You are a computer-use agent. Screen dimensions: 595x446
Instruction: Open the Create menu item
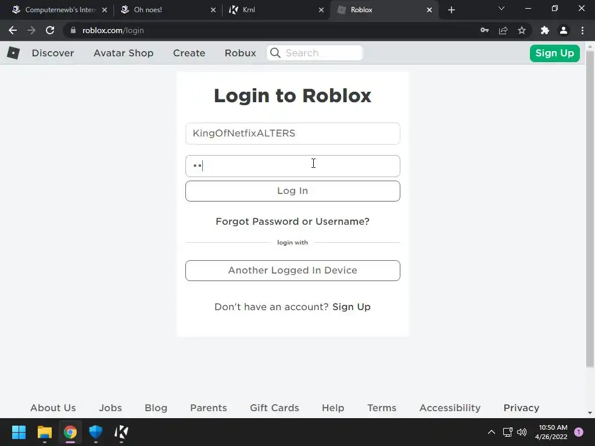[189, 53]
